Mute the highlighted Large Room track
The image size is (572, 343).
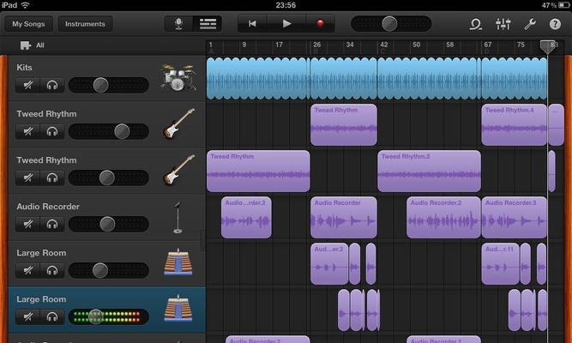[27, 317]
